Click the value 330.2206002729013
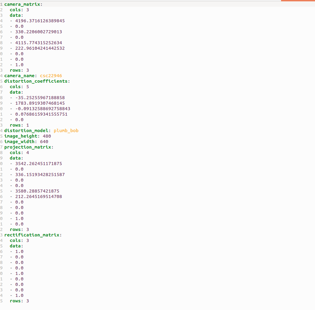 click(x=39, y=32)
